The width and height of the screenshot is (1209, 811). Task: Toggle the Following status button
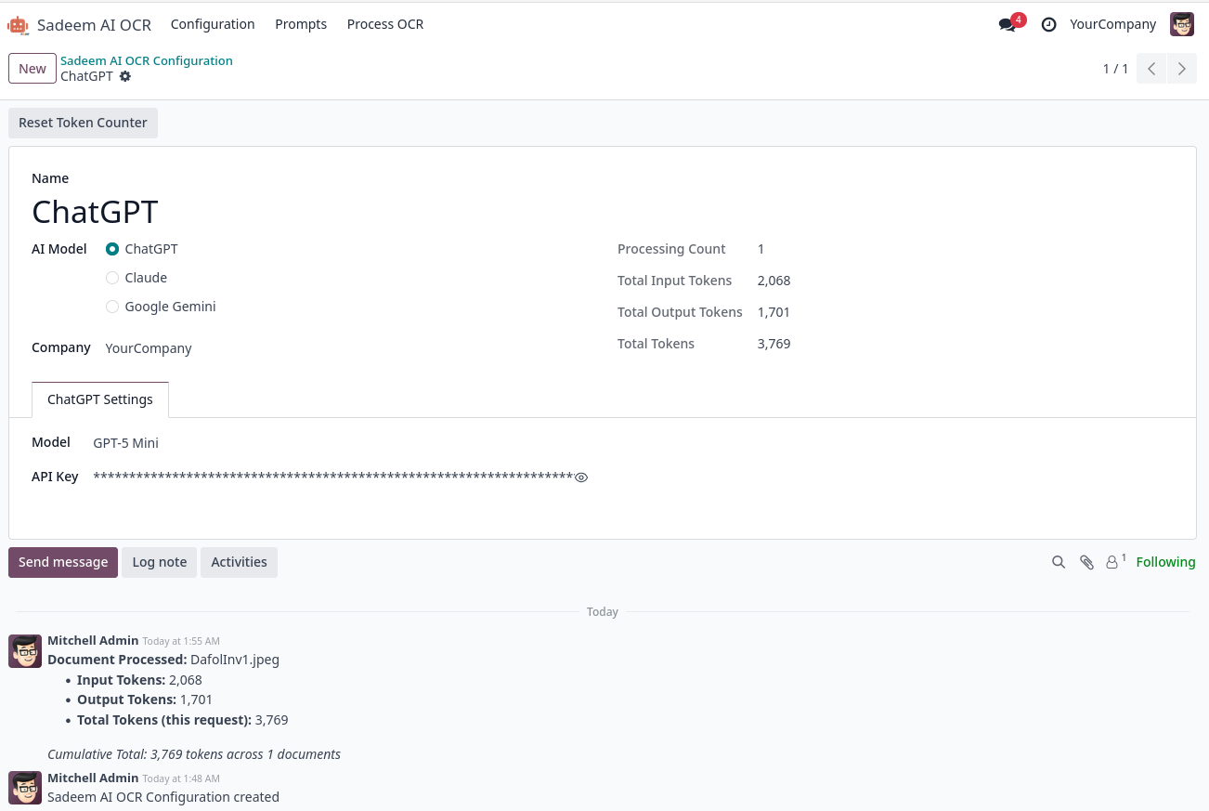[x=1165, y=562]
